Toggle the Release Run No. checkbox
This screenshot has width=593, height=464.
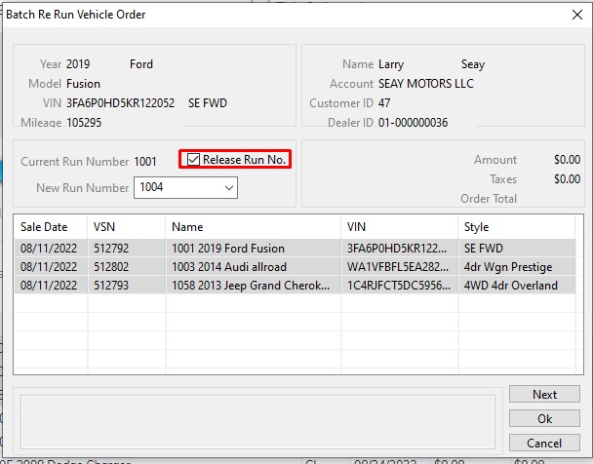[x=194, y=160]
